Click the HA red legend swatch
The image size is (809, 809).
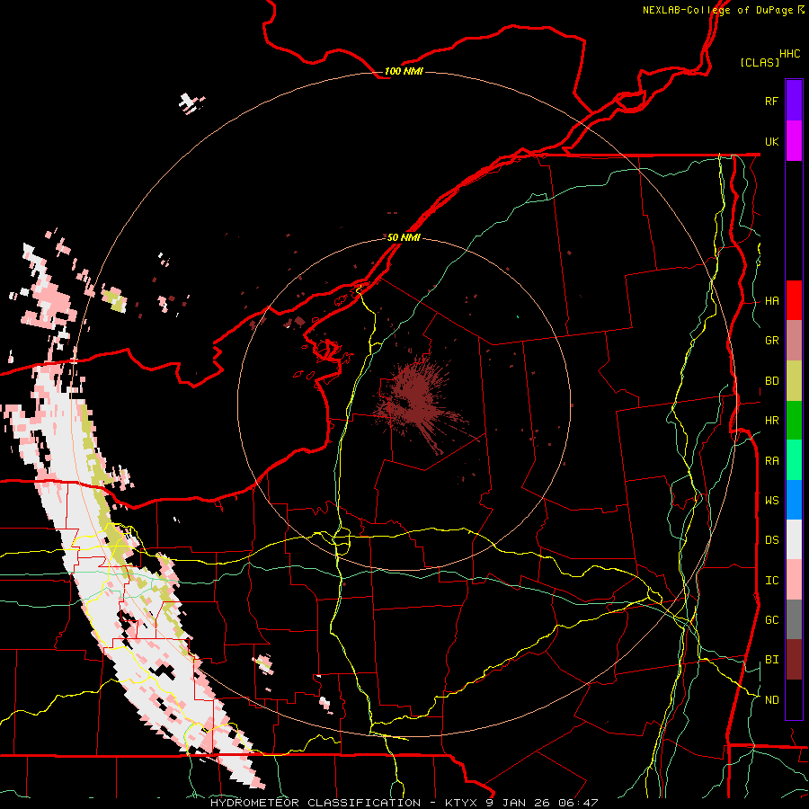tap(794, 300)
